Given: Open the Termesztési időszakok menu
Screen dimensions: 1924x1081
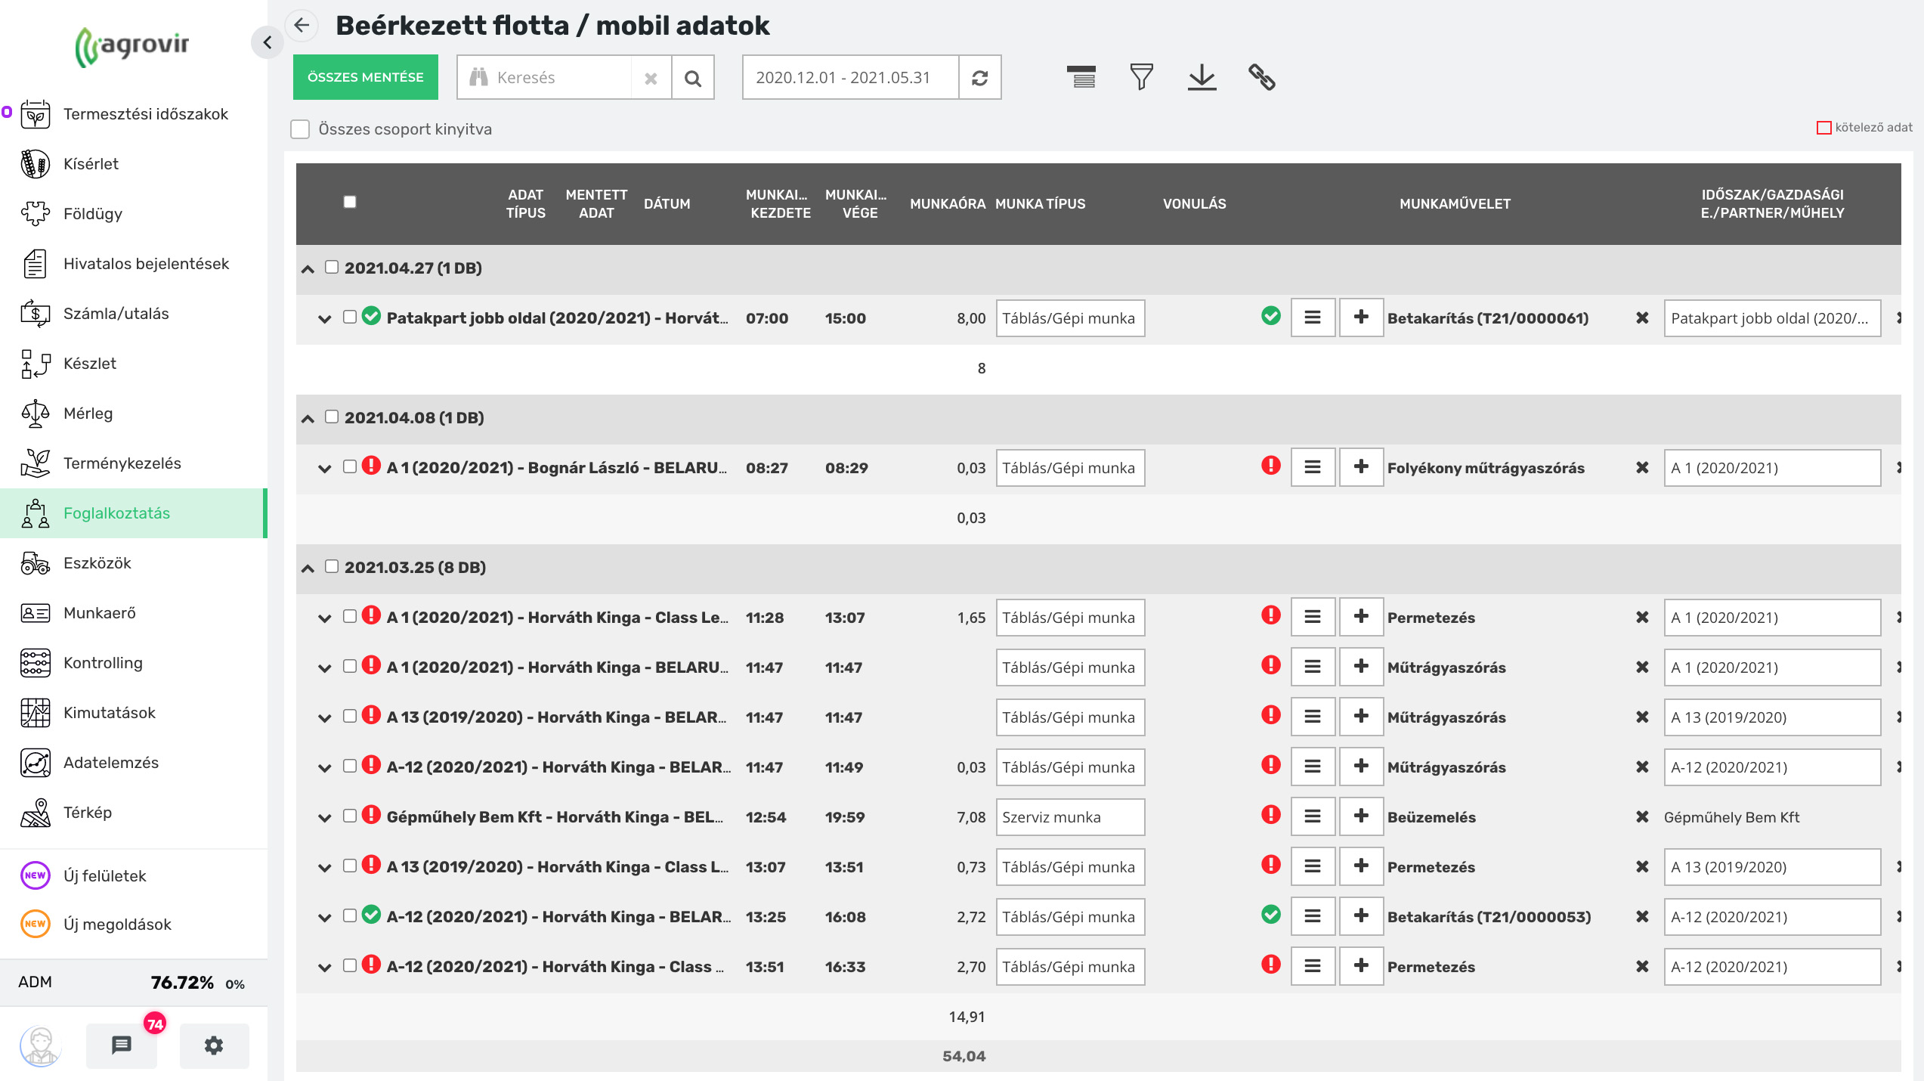Looking at the screenshot, I should (133, 114).
